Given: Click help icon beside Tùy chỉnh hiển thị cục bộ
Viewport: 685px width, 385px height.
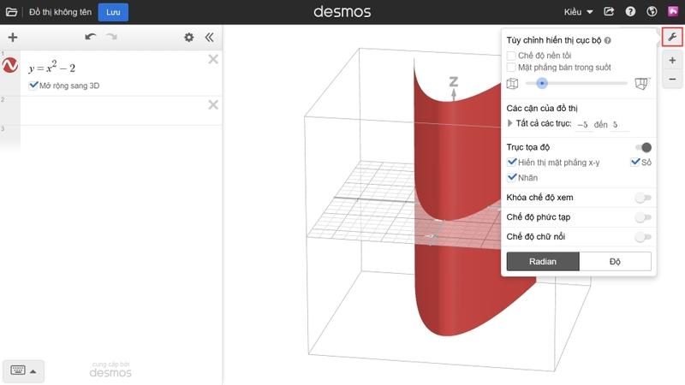Looking at the screenshot, I should point(608,40).
